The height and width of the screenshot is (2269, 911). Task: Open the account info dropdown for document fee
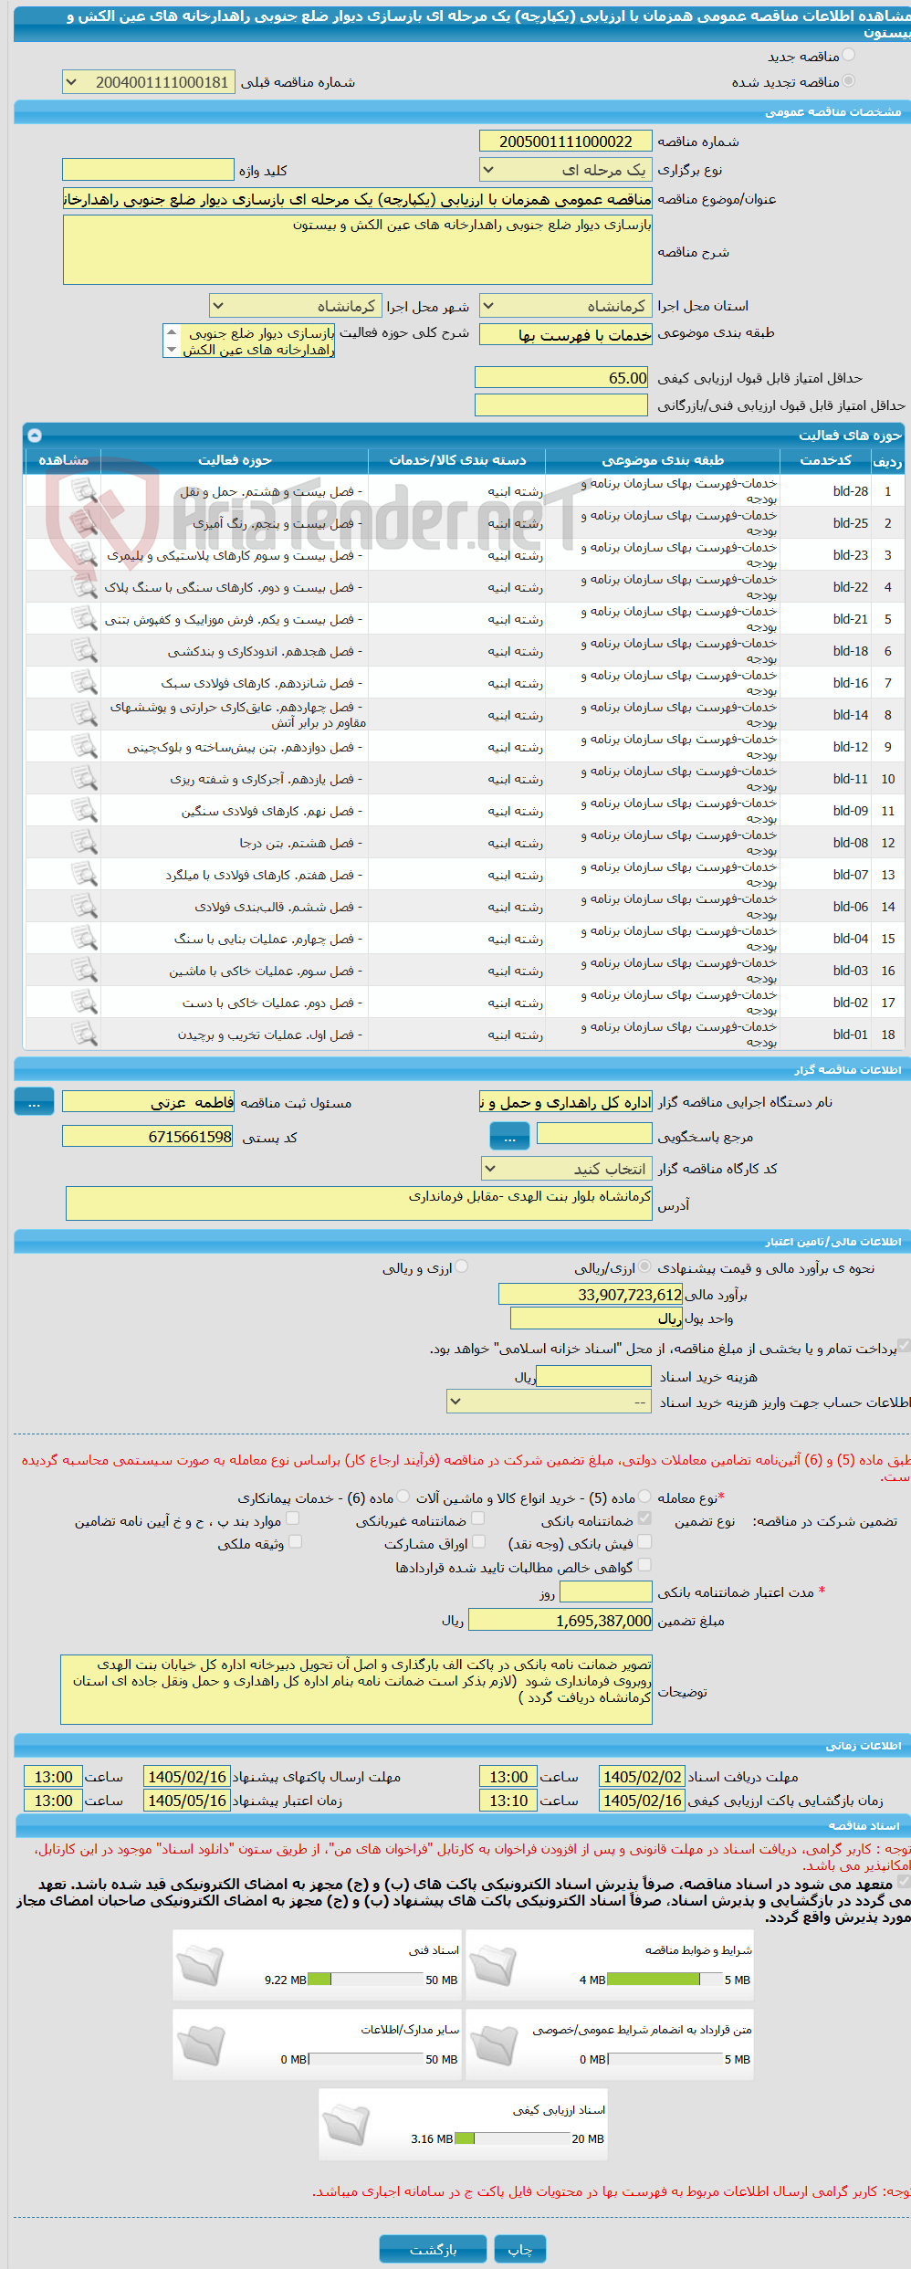549,1402
